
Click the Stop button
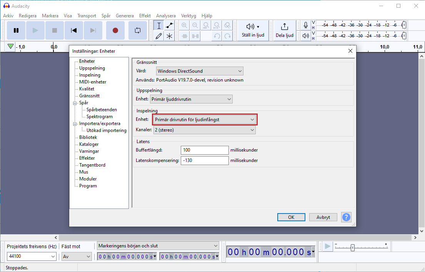54,30
